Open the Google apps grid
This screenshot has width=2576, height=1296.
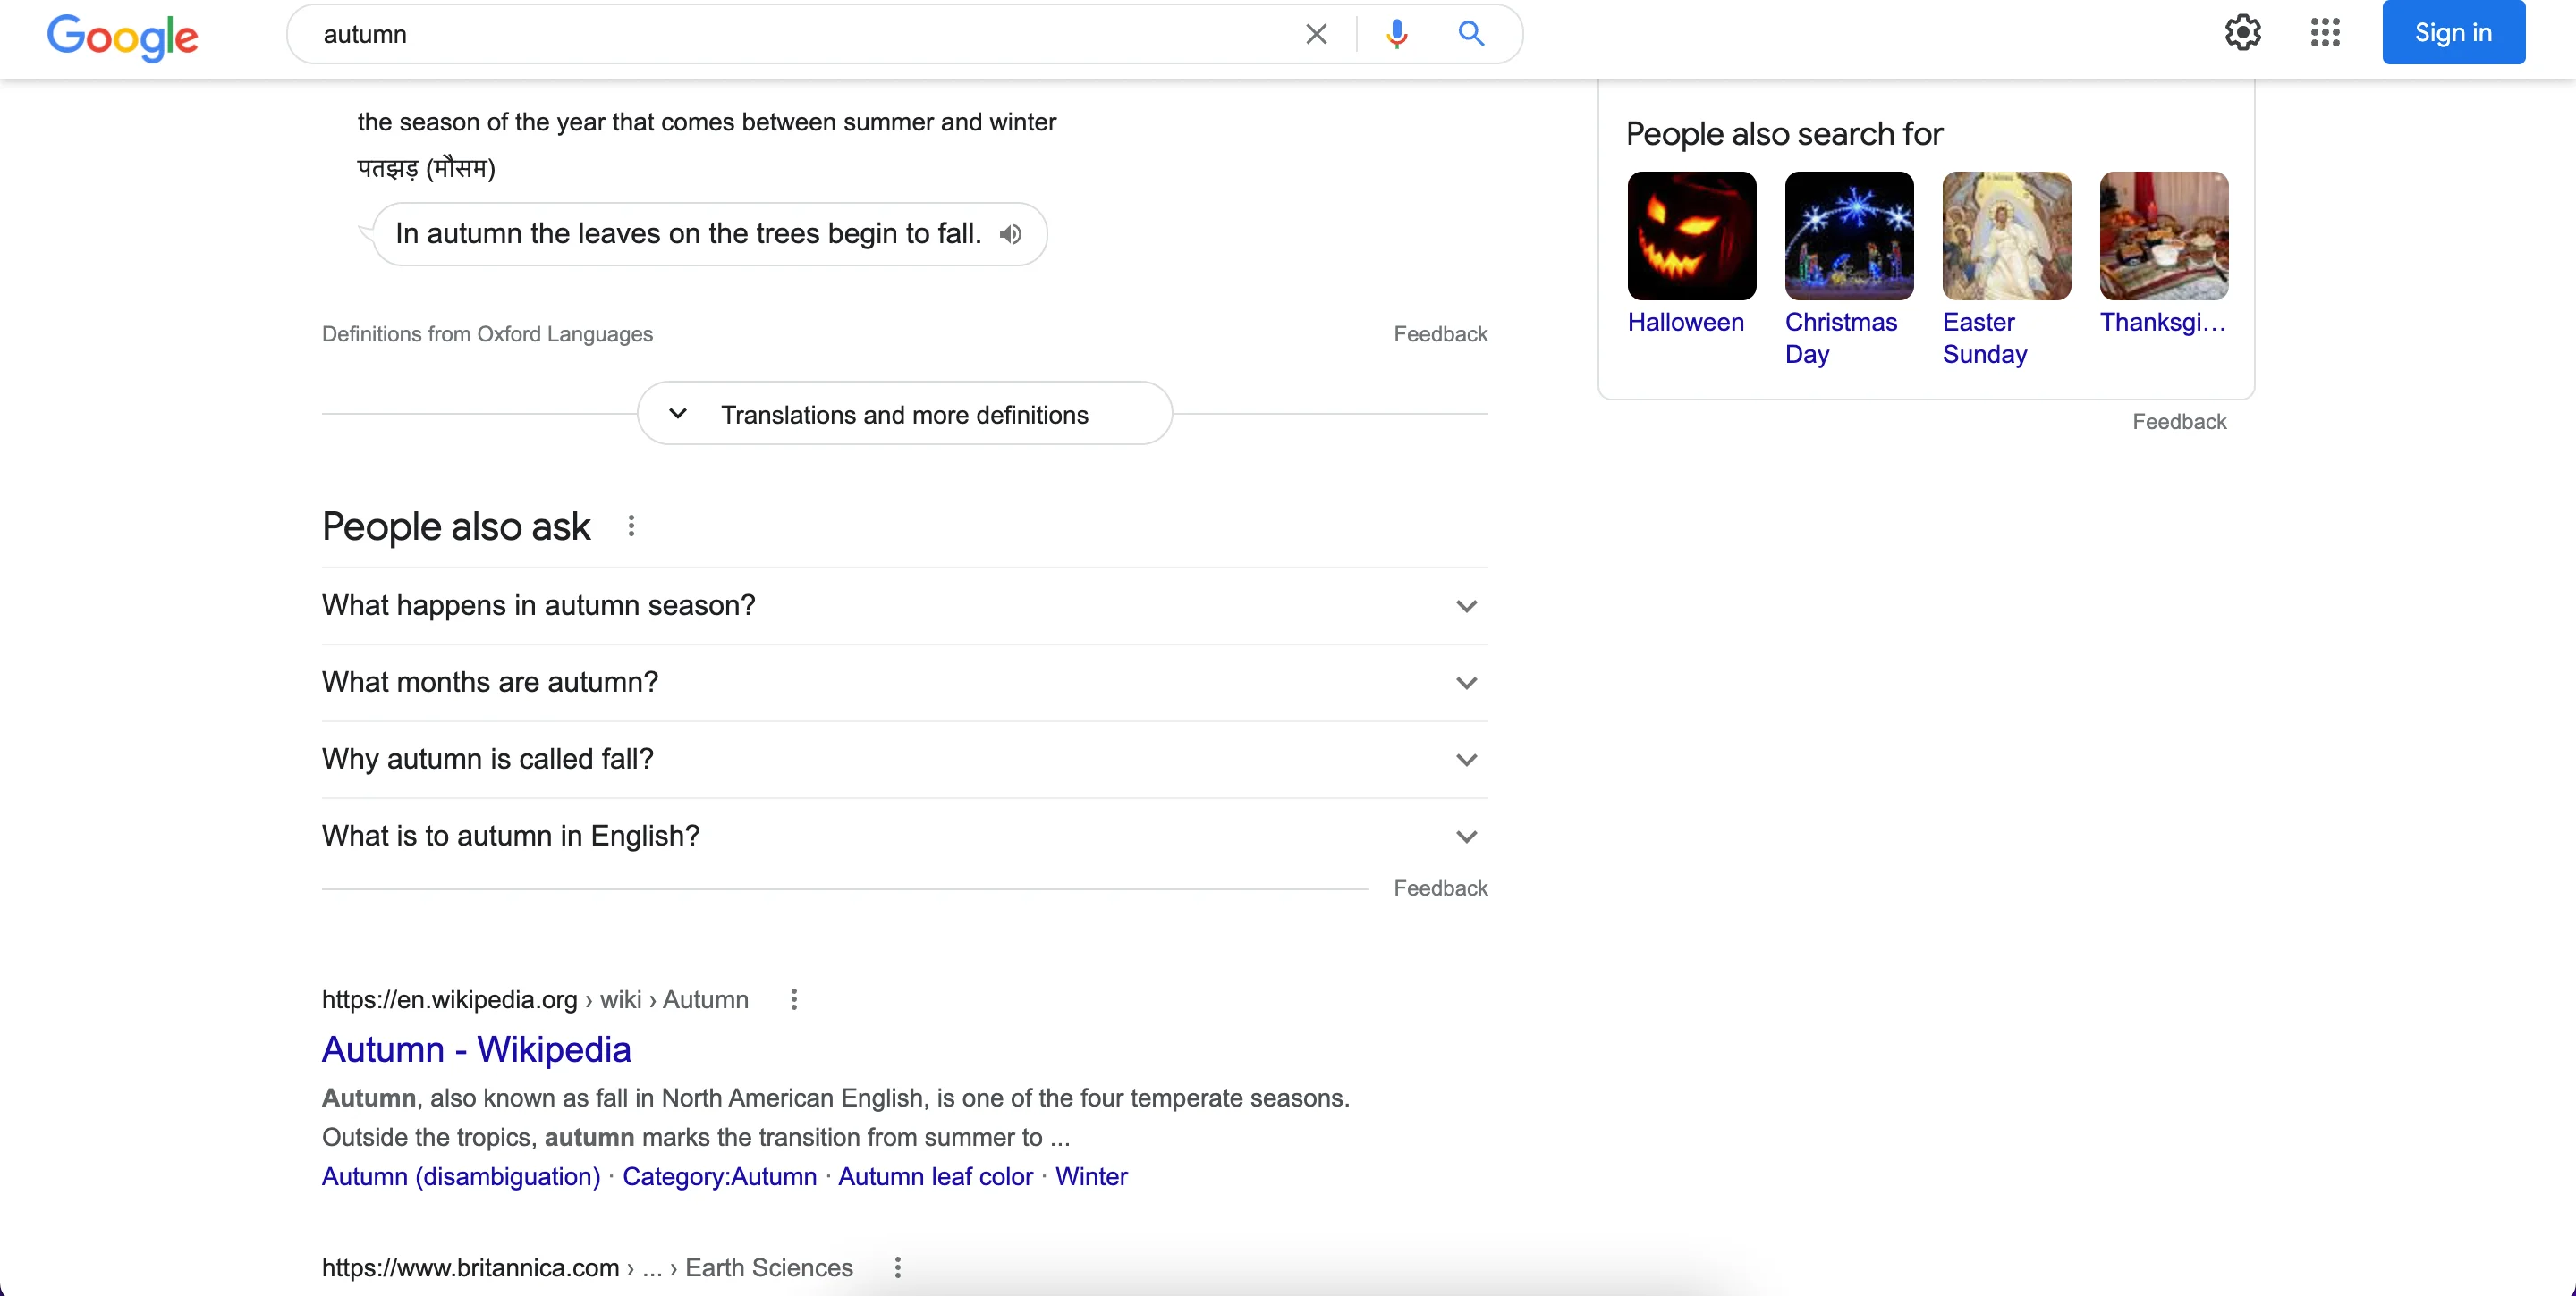pos(2325,33)
